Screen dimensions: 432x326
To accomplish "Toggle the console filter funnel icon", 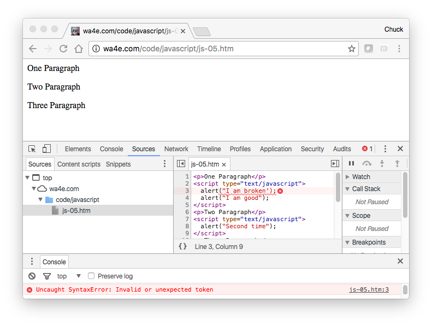I will pyautogui.click(x=47, y=276).
